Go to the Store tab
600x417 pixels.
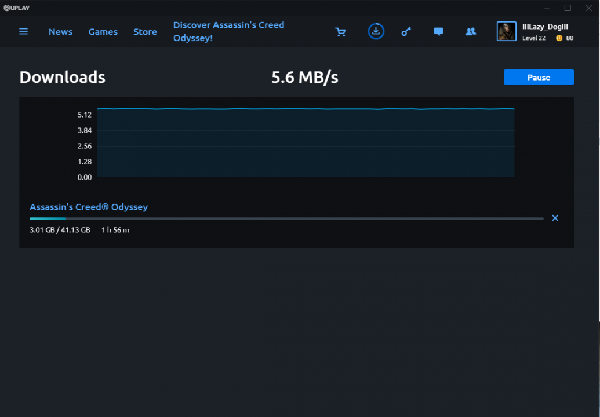point(145,32)
